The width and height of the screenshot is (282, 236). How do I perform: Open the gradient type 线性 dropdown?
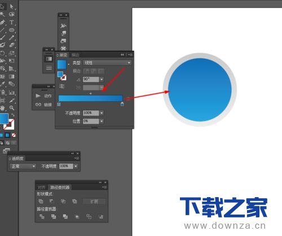(107, 63)
